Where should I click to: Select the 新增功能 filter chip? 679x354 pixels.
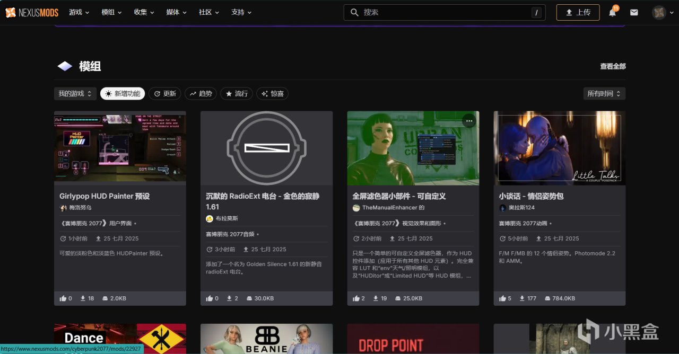(x=123, y=94)
